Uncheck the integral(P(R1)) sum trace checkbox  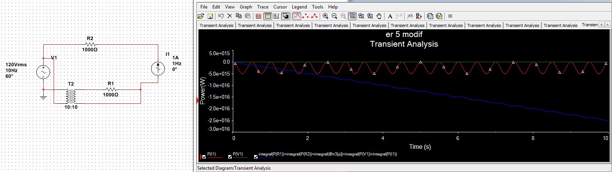[256, 157]
